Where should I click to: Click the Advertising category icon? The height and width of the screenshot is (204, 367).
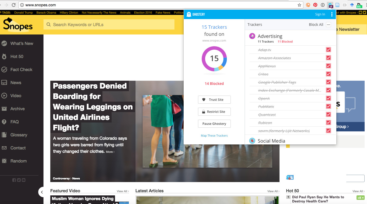pos(252,36)
